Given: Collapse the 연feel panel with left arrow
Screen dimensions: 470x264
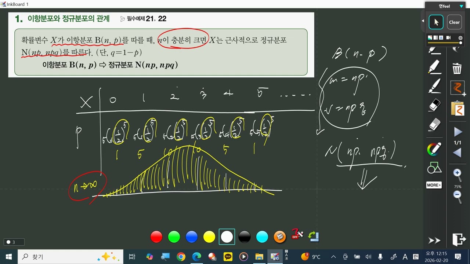Looking at the screenshot, I should (423, 21).
